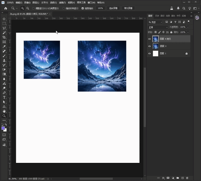Select the Zoom tool in toolbar
201x181 pixels.
point(4,116)
